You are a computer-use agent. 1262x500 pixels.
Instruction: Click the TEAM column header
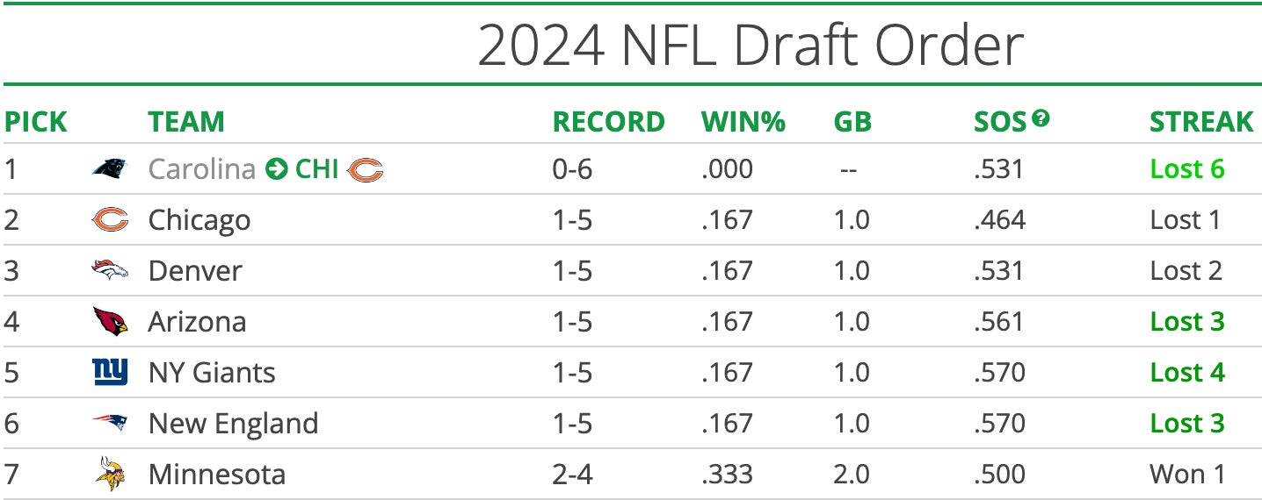[x=186, y=122]
